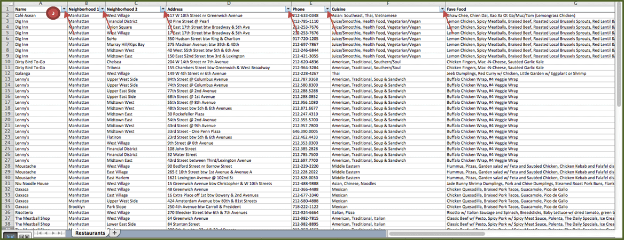Click the add new sheet plus button
Image resolution: width=624 pixels, height=240 pixels.
114,233
